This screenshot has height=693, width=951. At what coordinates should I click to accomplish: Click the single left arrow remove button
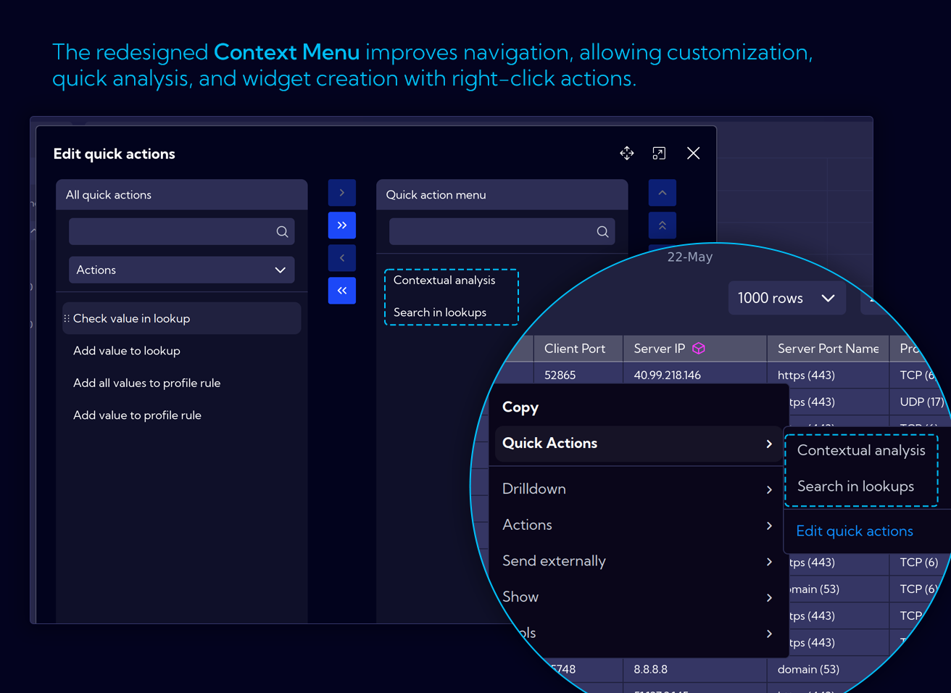click(x=342, y=258)
